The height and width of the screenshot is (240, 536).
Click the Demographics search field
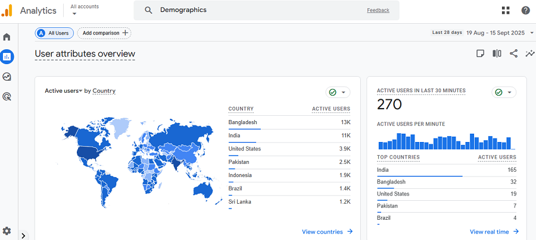point(256,10)
